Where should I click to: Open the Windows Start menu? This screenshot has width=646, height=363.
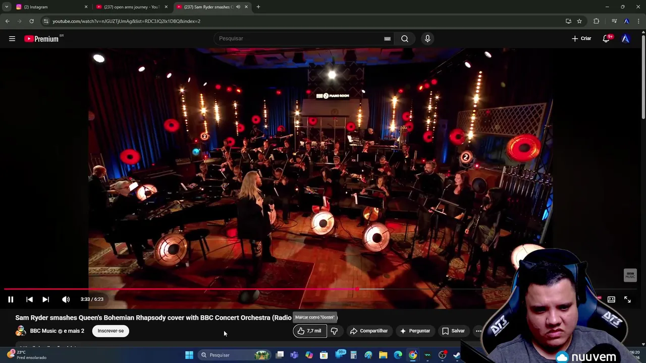189,355
